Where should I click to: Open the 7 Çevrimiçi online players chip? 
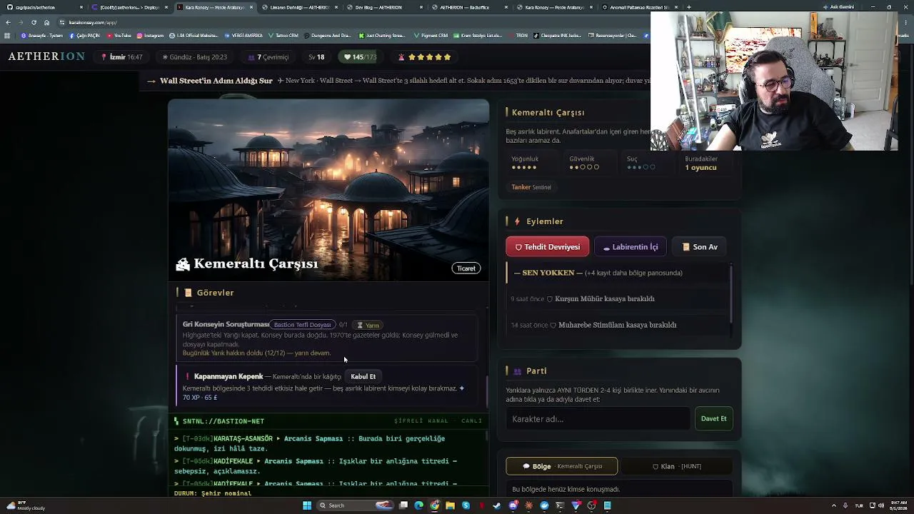(268, 57)
